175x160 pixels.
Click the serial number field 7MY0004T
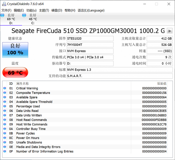[x=90, y=45]
